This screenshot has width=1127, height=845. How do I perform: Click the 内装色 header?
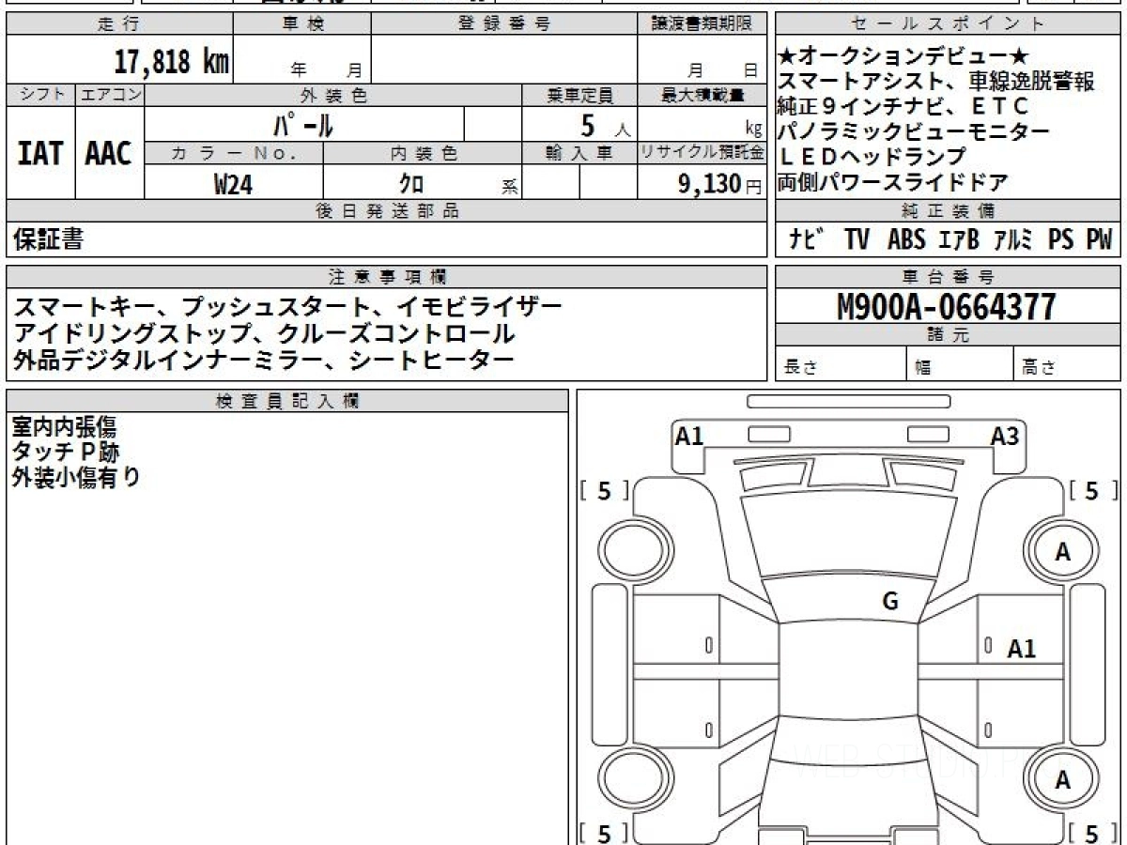[423, 153]
